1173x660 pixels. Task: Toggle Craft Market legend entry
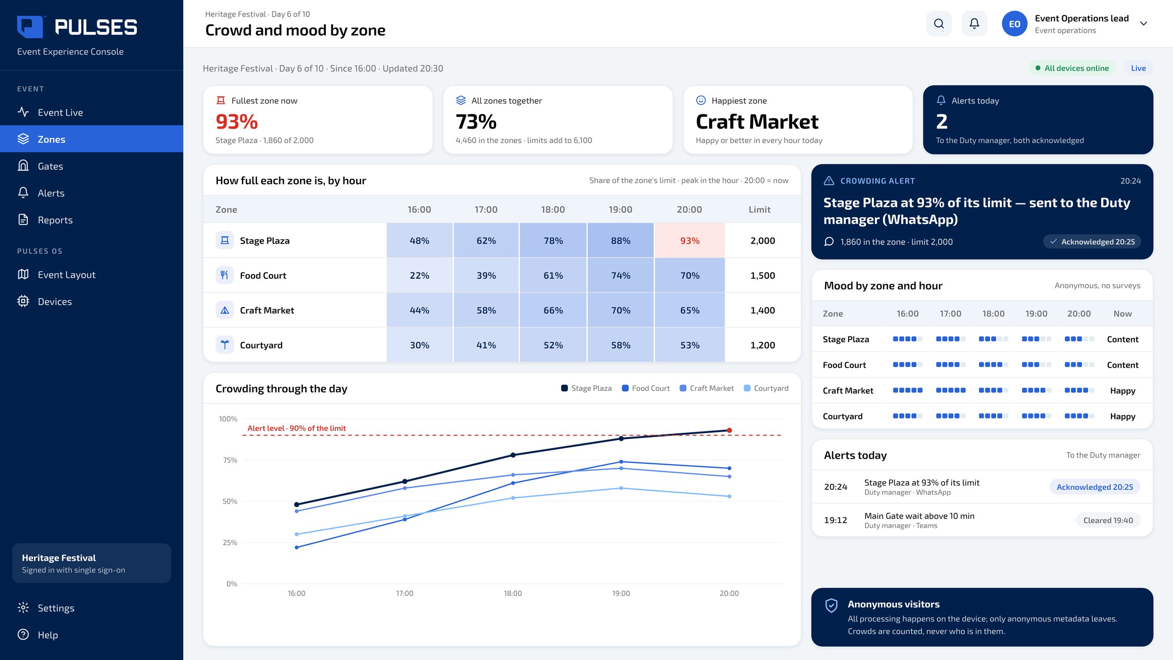tap(707, 388)
